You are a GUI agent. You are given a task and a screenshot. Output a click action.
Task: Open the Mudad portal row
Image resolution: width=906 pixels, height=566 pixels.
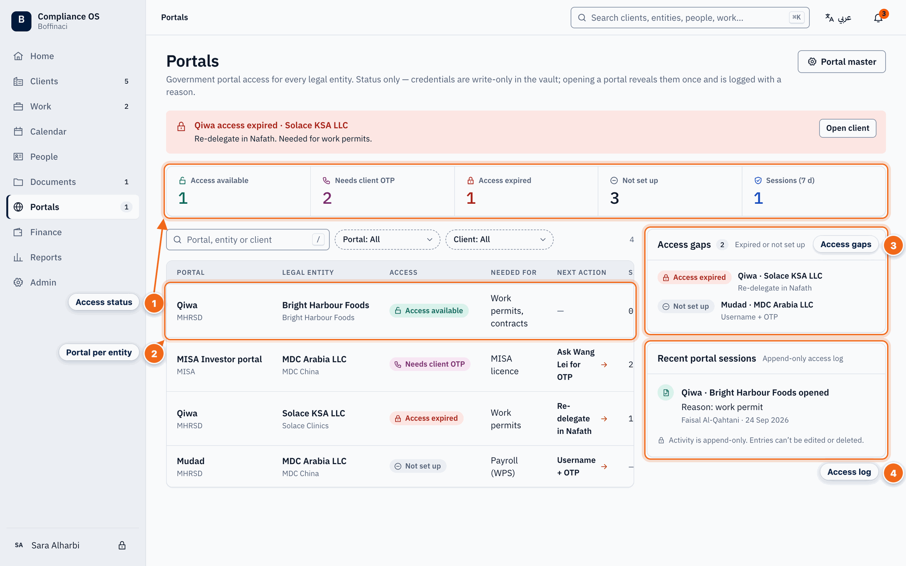400,467
